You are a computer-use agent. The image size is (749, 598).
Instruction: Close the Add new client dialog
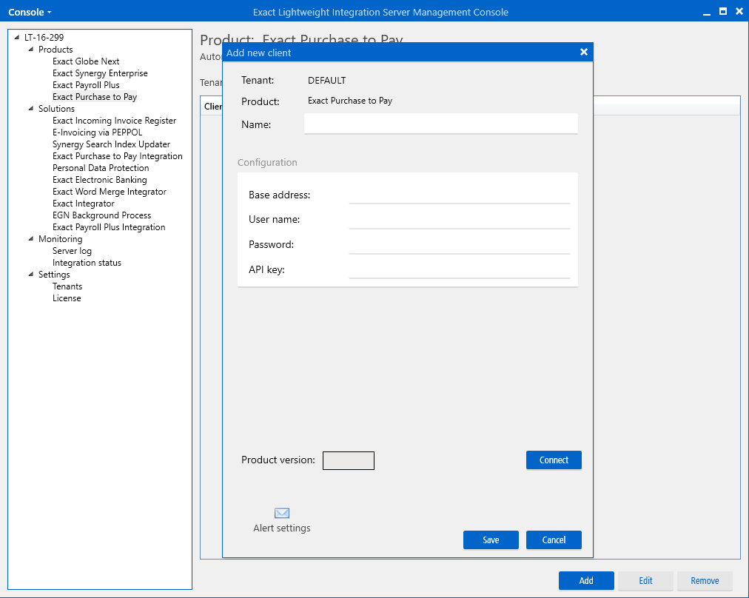click(x=584, y=52)
